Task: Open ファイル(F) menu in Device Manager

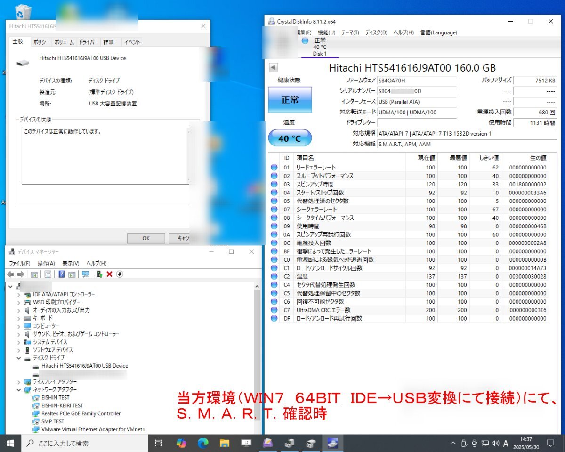Action: (20, 263)
